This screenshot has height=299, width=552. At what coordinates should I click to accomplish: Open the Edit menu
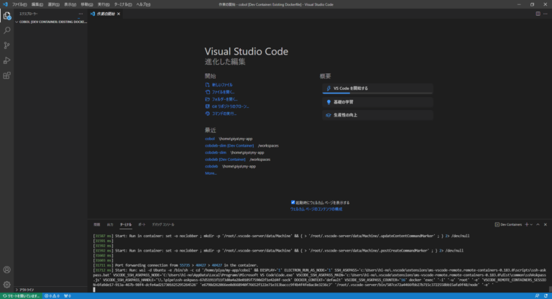point(37,4)
